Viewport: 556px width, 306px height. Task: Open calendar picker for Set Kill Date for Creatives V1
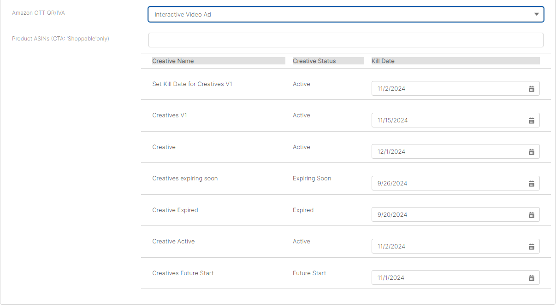coord(531,89)
